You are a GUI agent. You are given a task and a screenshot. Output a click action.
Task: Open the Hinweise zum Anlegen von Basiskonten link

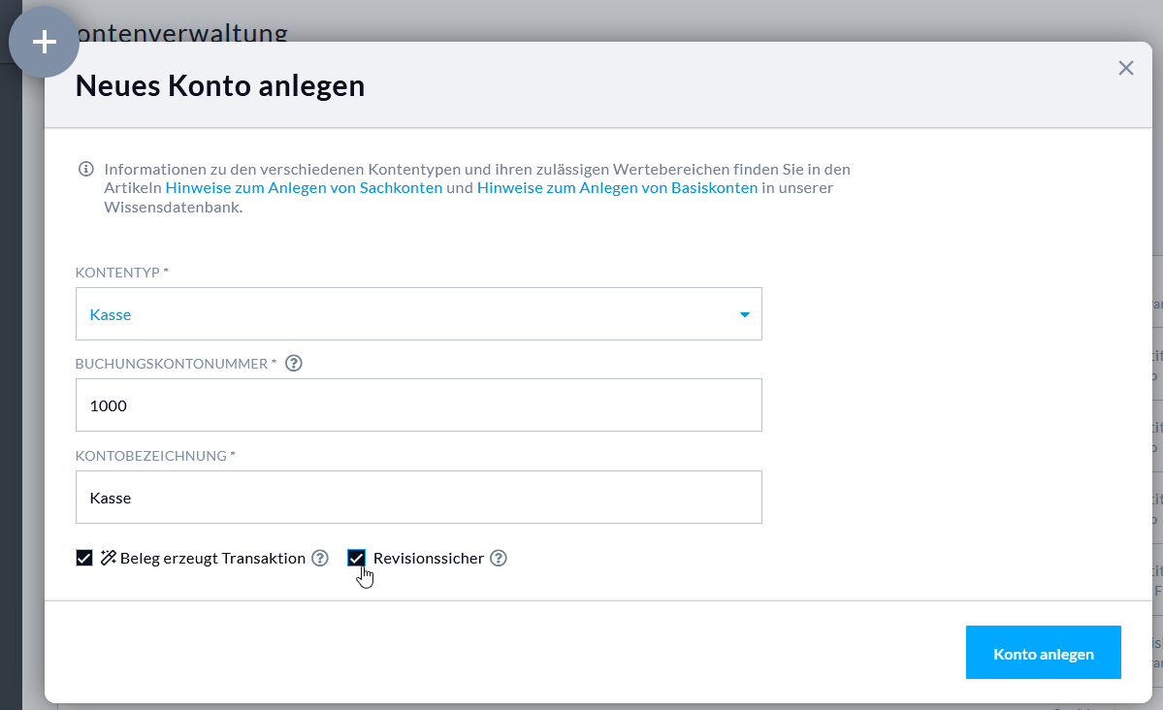click(617, 188)
